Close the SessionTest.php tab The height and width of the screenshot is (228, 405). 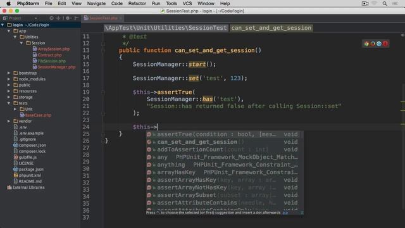[121, 18]
